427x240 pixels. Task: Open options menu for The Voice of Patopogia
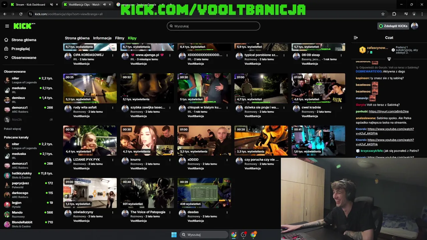click(x=170, y=212)
